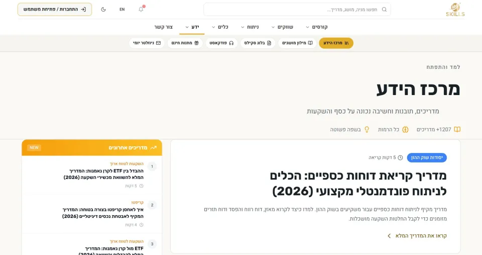482x255 pixels.
Task: Expand the ניתוח menu
Action: pyautogui.click(x=250, y=27)
